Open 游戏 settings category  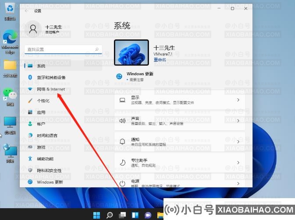click(63, 147)
